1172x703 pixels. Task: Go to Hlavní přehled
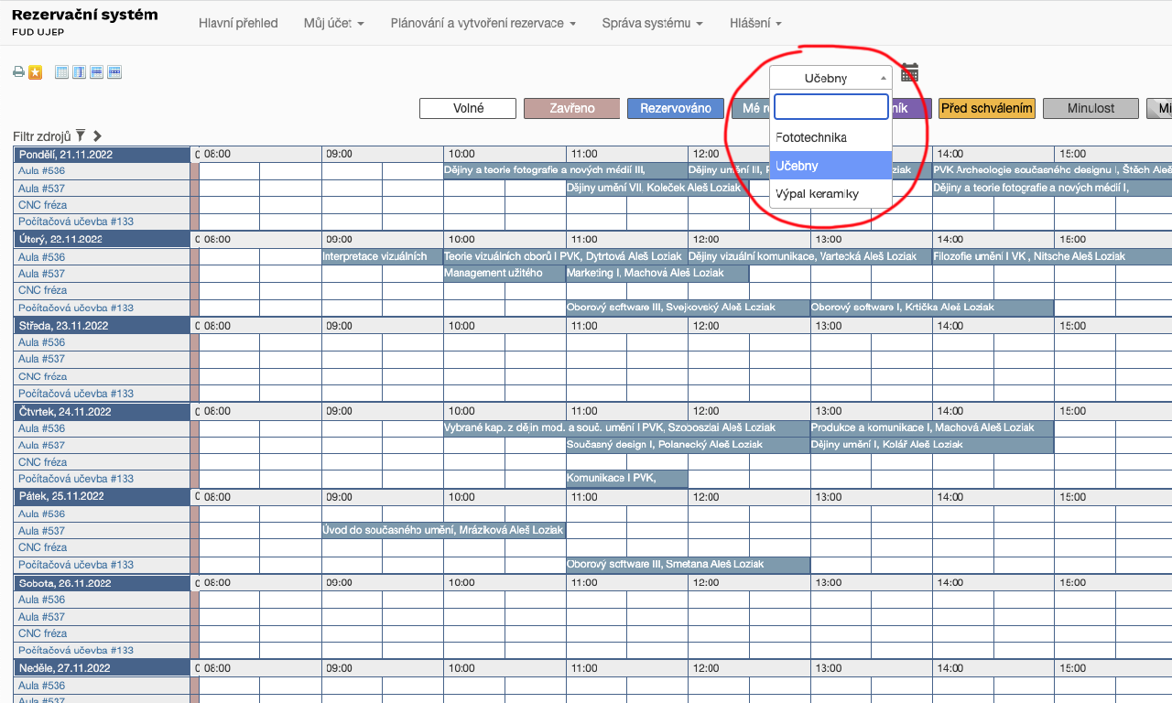tap(238, 23)
